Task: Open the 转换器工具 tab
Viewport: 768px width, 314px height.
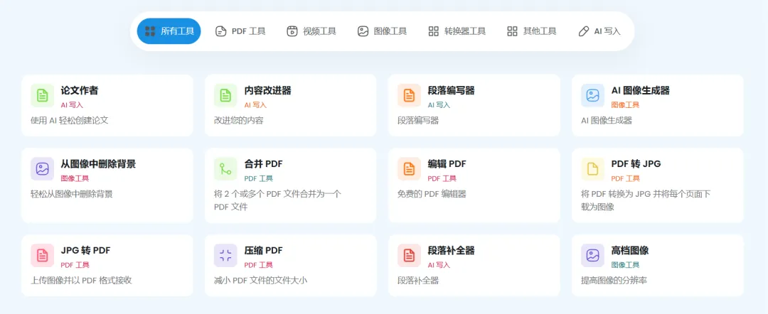Action: (457, 31)
